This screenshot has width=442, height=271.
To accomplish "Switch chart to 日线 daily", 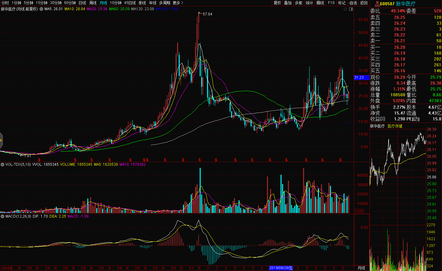I will click(x=82, y=3).
